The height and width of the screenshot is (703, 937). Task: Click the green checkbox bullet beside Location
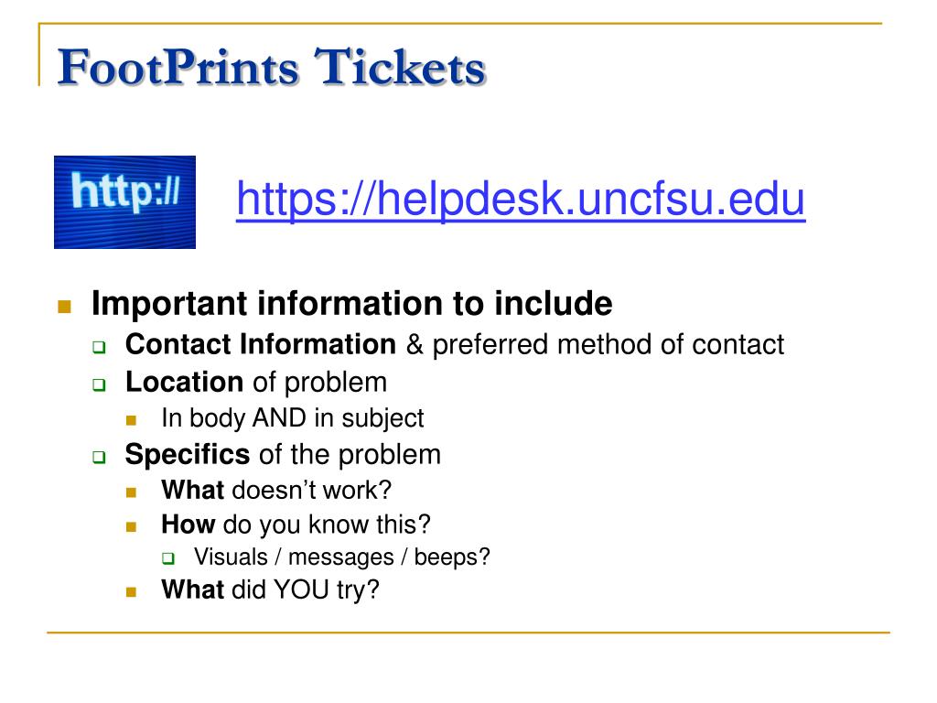[x=99, y=384]
